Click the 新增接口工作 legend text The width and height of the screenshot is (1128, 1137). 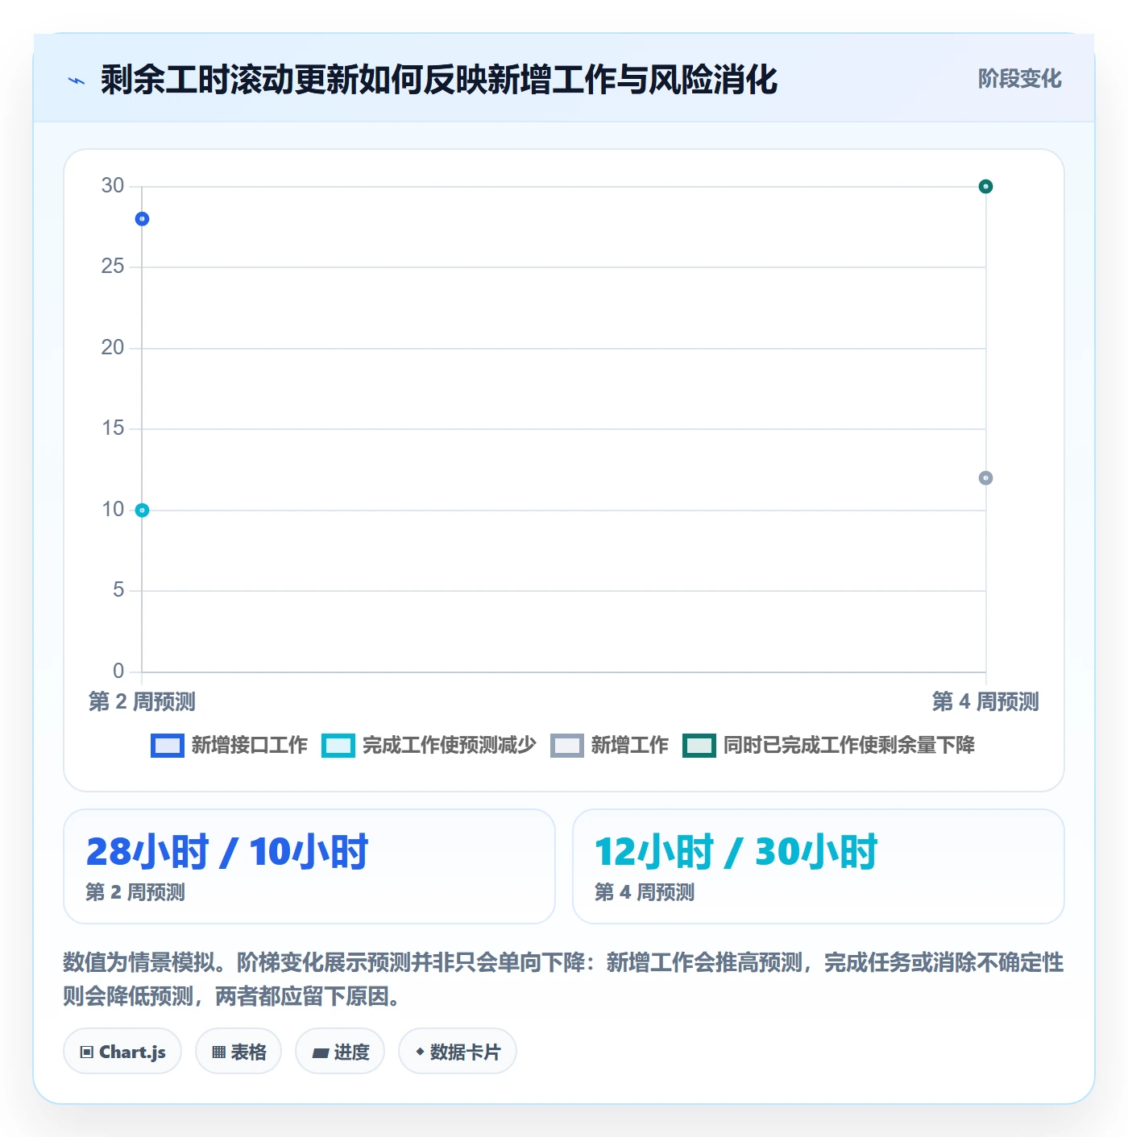(250, 746)
